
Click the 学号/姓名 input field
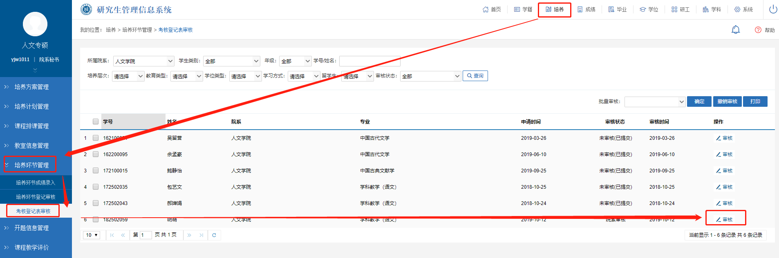click(369, 61)
